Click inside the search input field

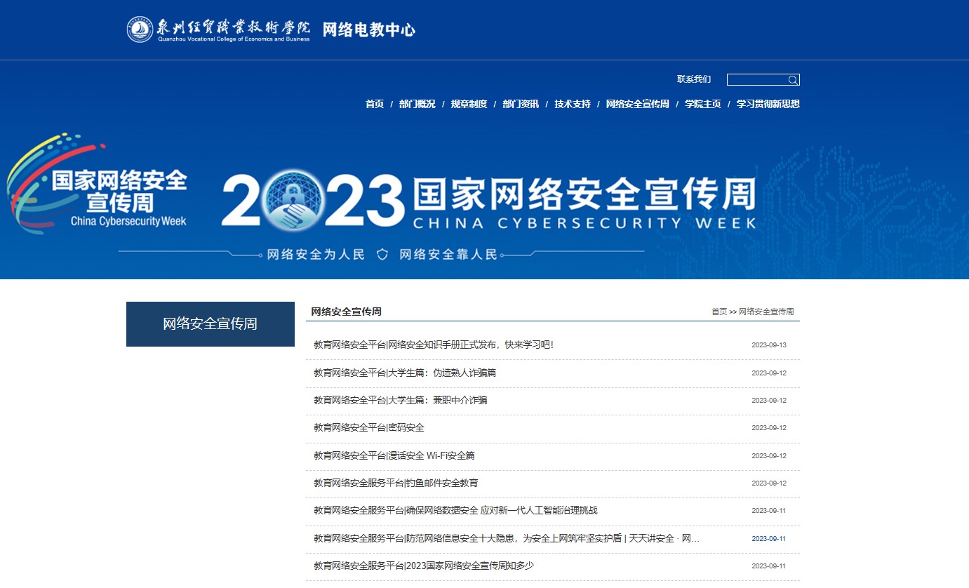click(756, 80)
